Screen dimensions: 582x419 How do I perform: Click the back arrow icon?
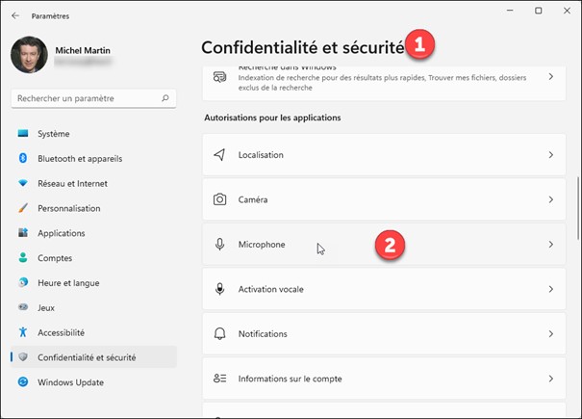click(15, 16)
